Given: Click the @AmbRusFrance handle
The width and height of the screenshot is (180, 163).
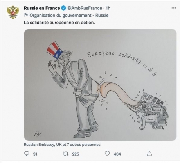Looking at the screenshot, I should (x=85, y=8).
